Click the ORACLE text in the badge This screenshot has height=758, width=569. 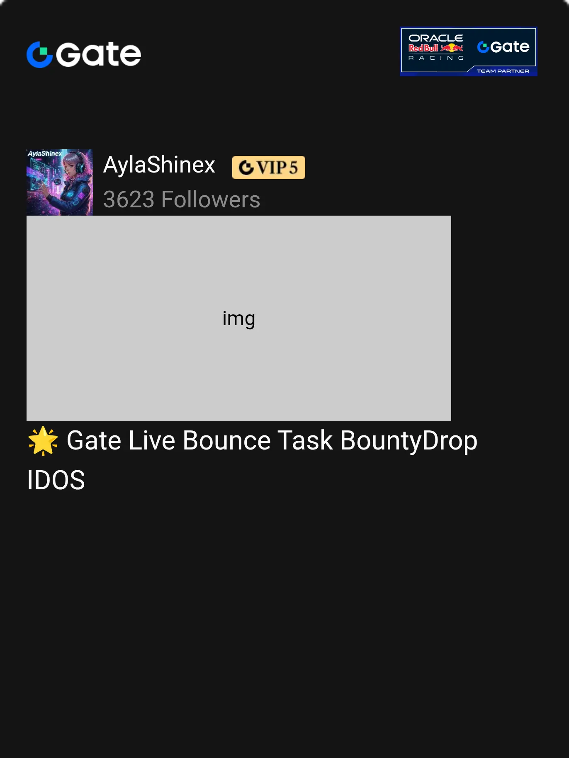435,38
